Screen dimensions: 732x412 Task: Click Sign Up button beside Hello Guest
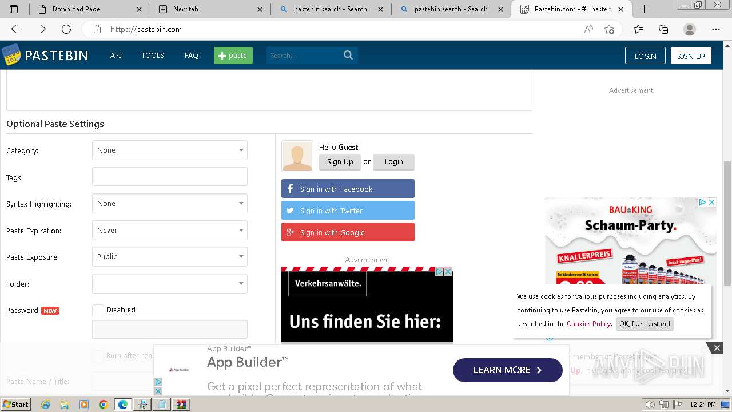point(340,162)
